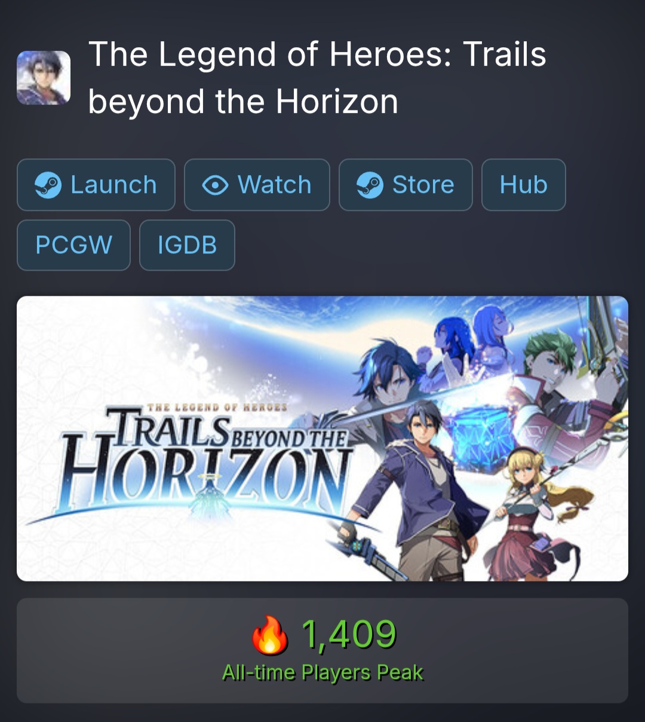Click the Steam icon in the Launch button
The width and height of the screenshot is (645, 722).
48,185
